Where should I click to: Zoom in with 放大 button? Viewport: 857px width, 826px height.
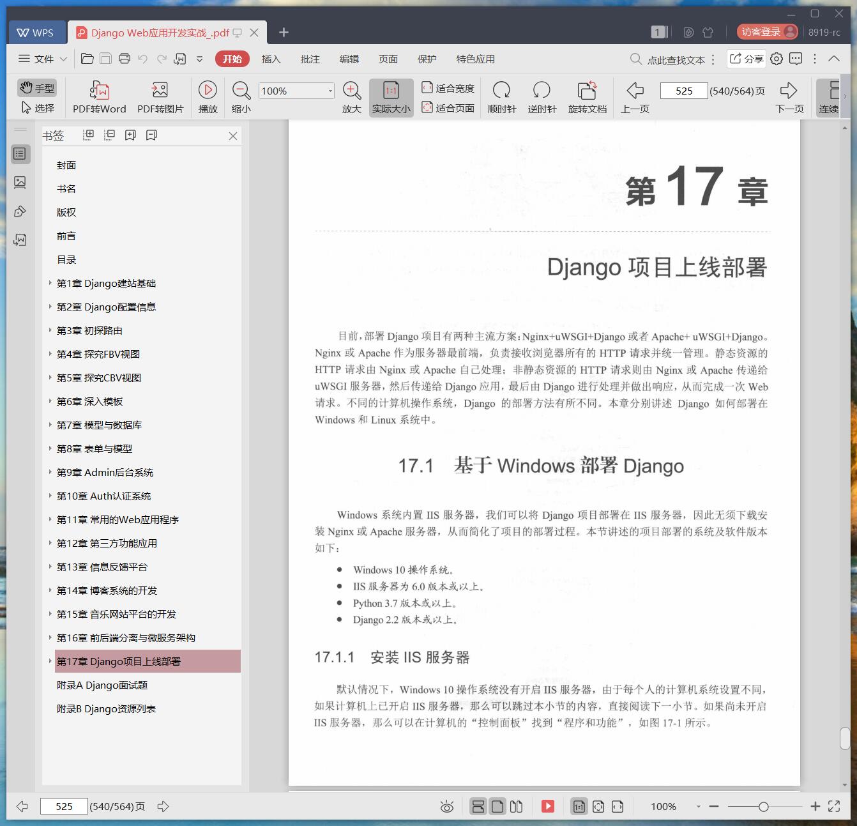[x=352, y=97]
